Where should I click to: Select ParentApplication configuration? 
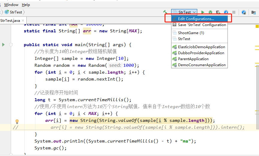[200, 59]
